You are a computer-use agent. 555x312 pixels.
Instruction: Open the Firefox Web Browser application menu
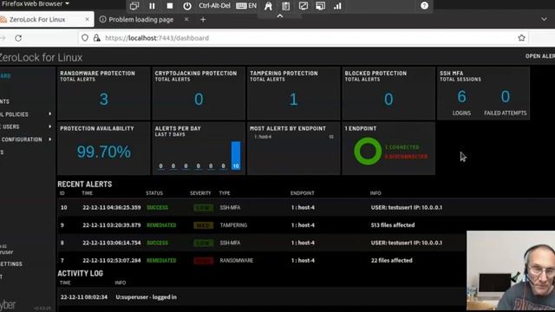pyautogui.click(x=35, y=3)
